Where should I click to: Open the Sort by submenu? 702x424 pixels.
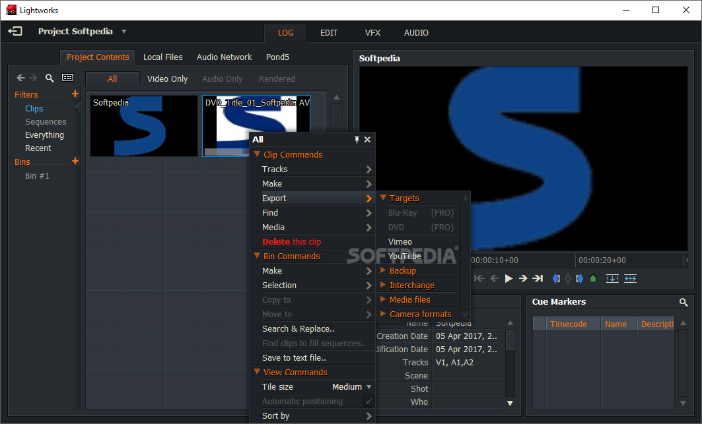pyautogui.click(x=312, y=416)
